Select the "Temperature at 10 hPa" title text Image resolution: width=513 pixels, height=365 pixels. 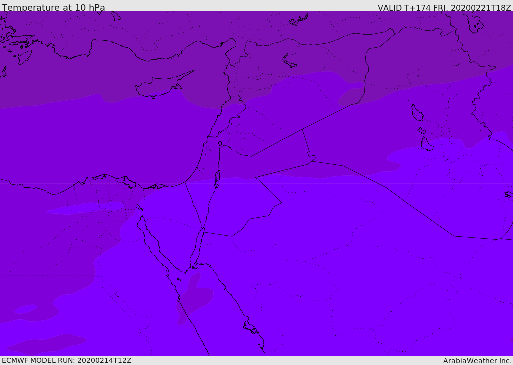[53, 7]
